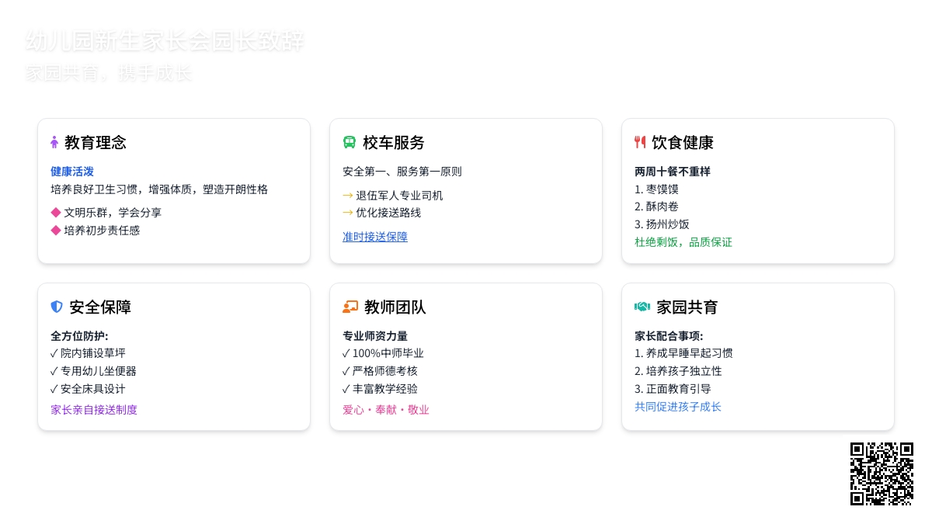Select the 家园共育 card heading
Image resolution: width=932 pixels, height=524 pixels.
pyautogui.click(x=687, y=307)
